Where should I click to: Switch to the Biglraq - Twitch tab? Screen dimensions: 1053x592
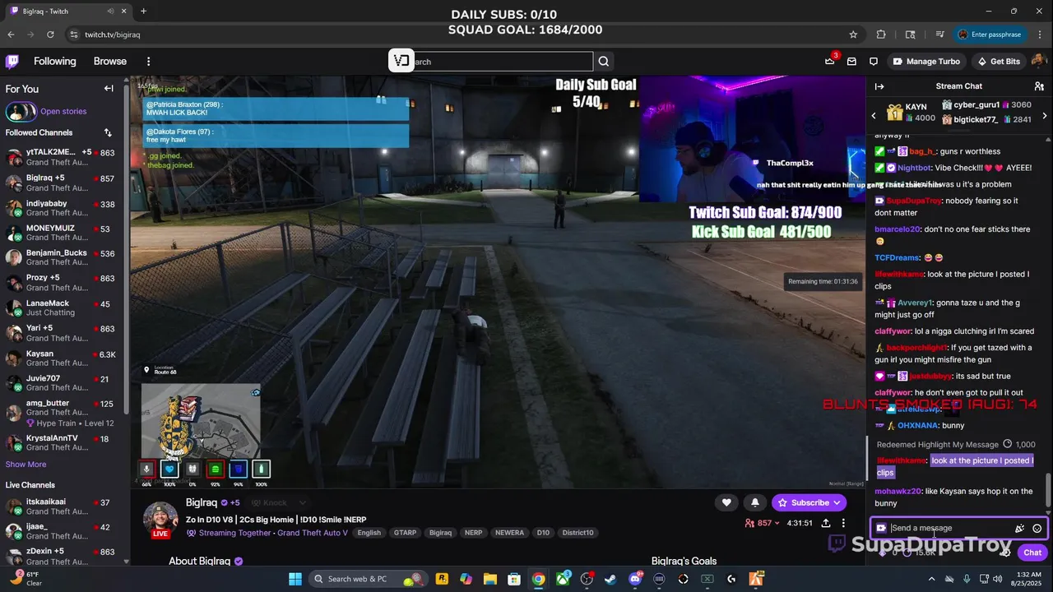click(70, 12)
